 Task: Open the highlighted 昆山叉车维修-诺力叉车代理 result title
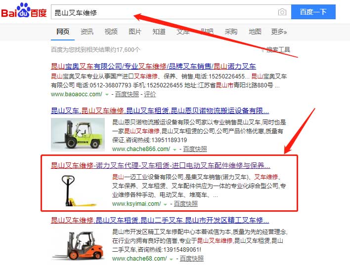[x=161, y=165]
